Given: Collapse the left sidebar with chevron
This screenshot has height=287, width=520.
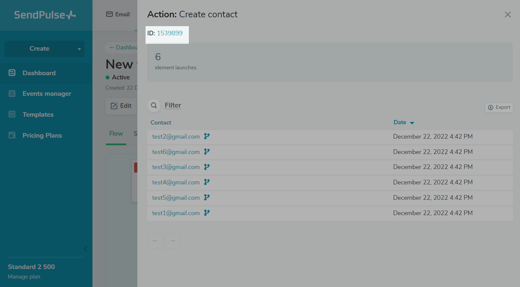Looking at the screenshot, I should click(86, 248).
